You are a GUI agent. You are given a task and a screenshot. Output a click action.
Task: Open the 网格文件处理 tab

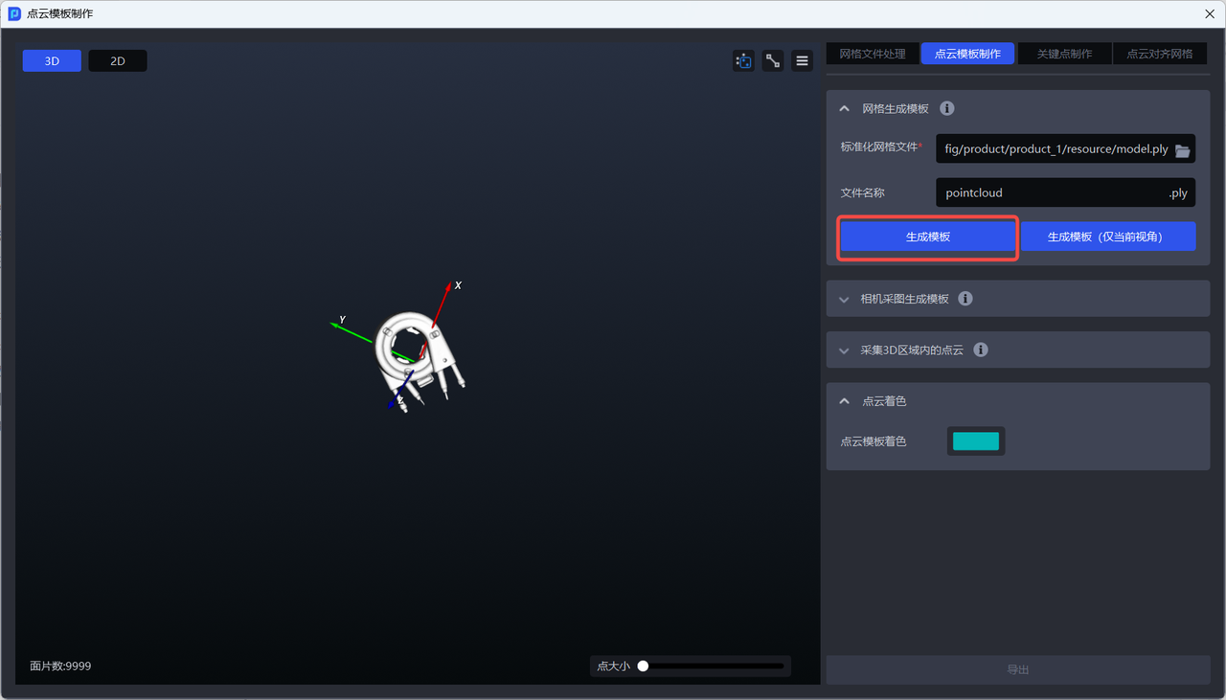point(872,55)
